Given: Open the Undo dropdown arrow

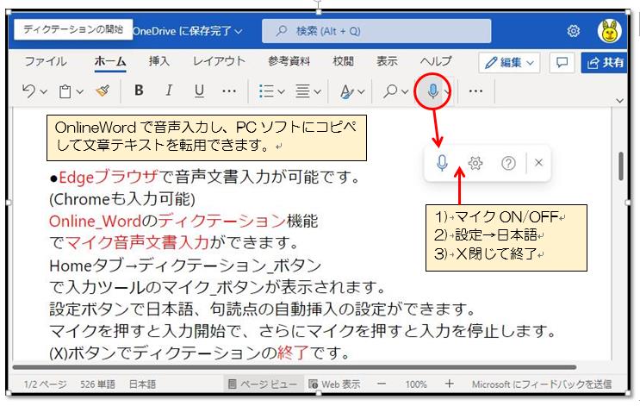Looking at the screenshot, I should coord(44,91).
